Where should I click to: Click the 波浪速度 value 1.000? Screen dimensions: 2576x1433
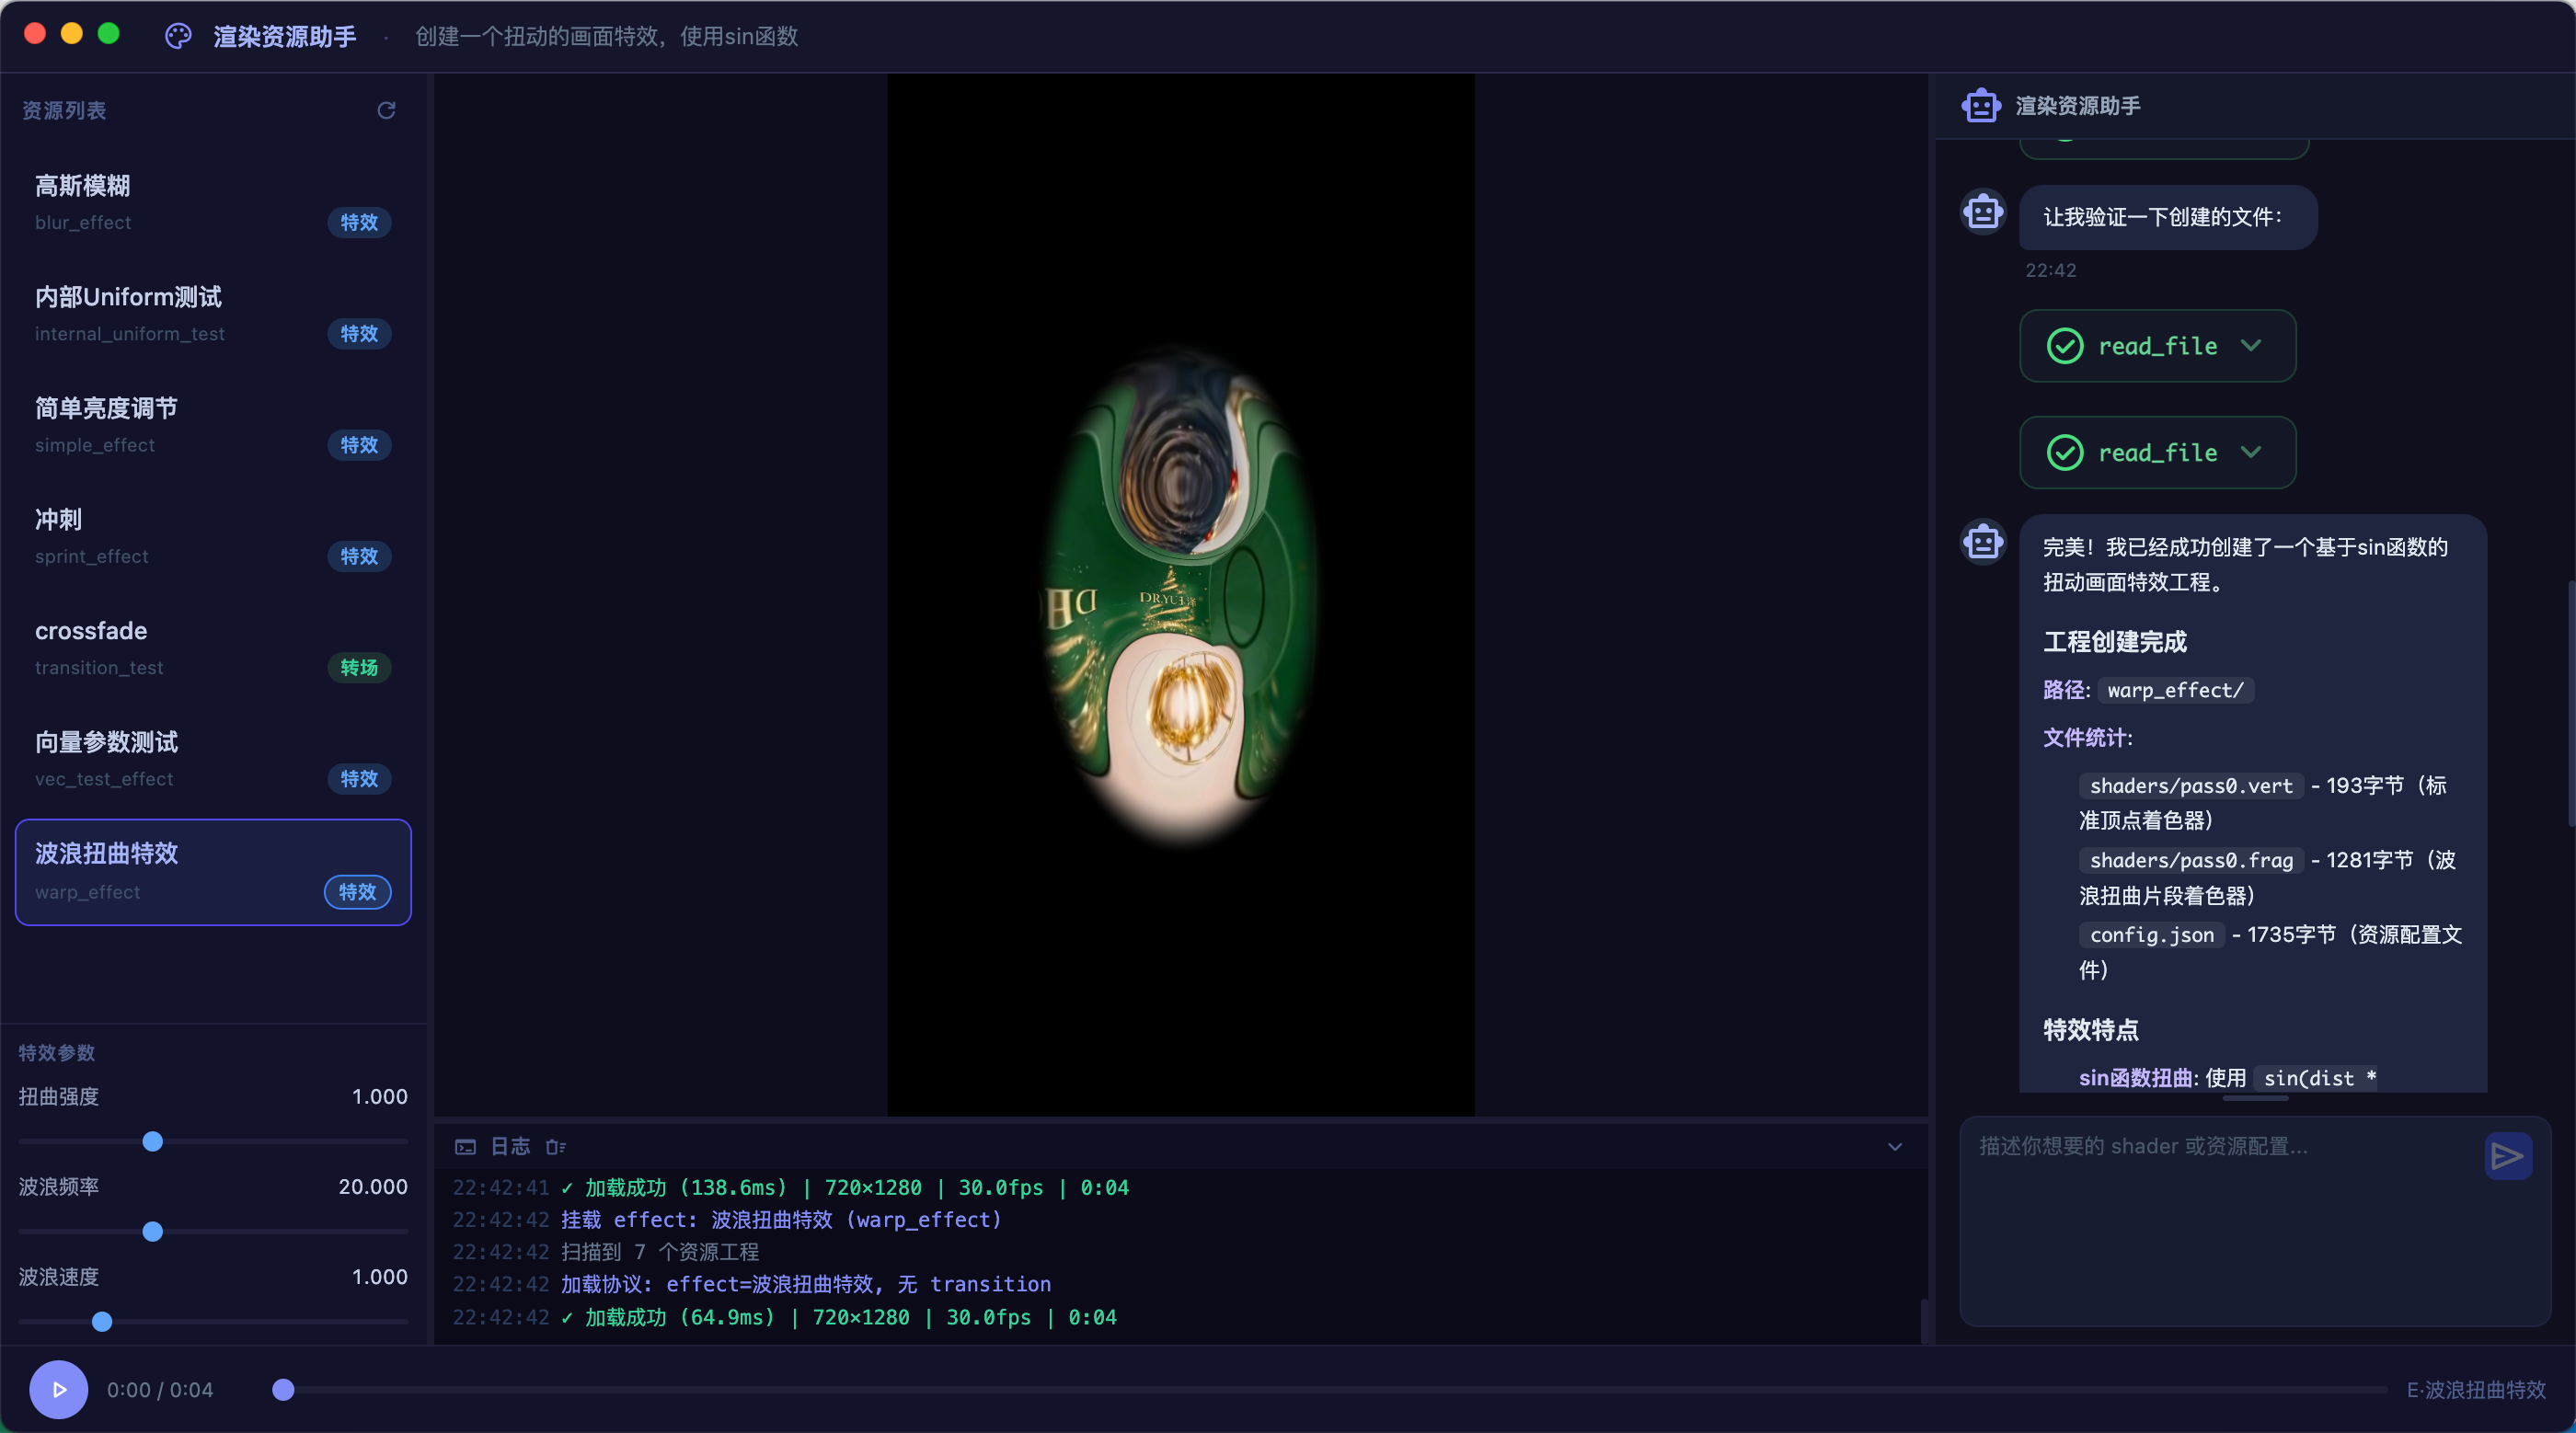(379, 1276)
